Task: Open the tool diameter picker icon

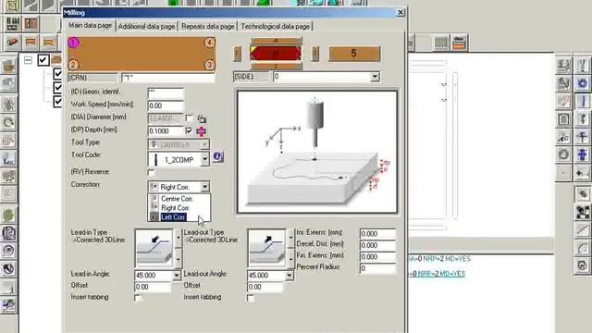Action: 202,119
